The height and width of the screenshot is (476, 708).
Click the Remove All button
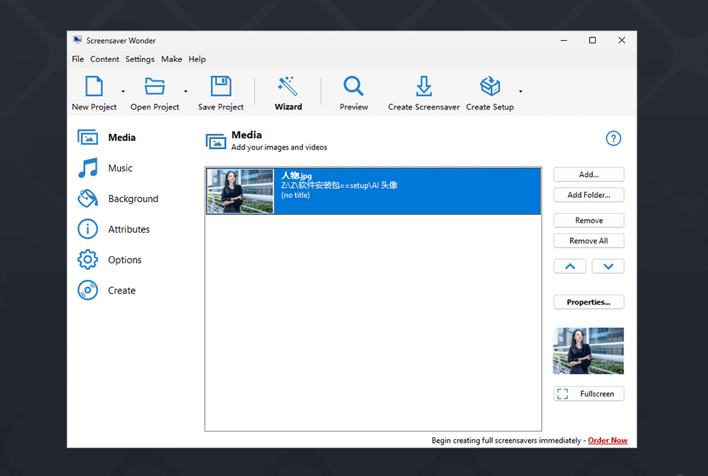tap(589, 241)
